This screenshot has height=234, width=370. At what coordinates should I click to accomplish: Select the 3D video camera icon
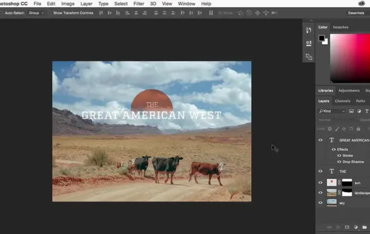[274, 13]
